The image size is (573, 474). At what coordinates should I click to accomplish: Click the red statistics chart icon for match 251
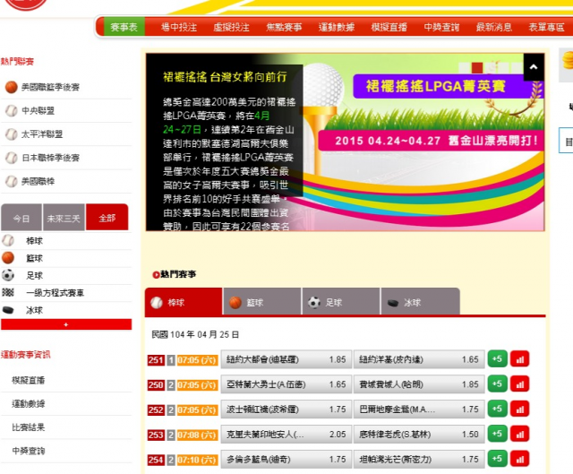(x=519, y=359)
